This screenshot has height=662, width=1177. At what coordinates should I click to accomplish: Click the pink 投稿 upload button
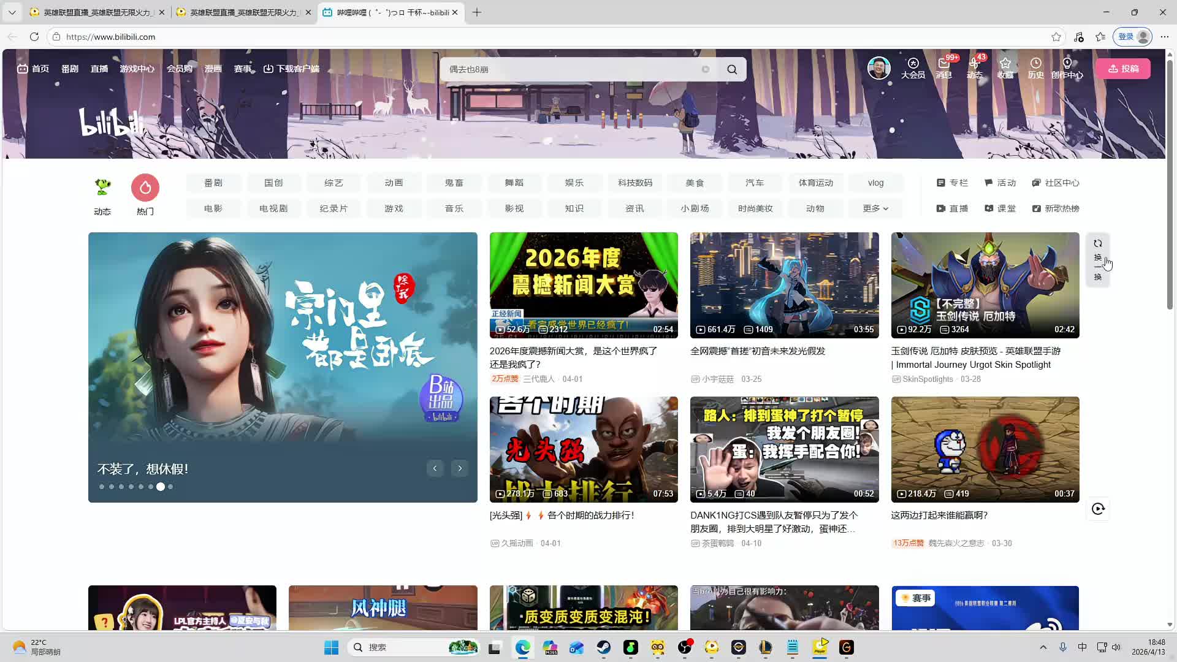[x=1123, y=69]
